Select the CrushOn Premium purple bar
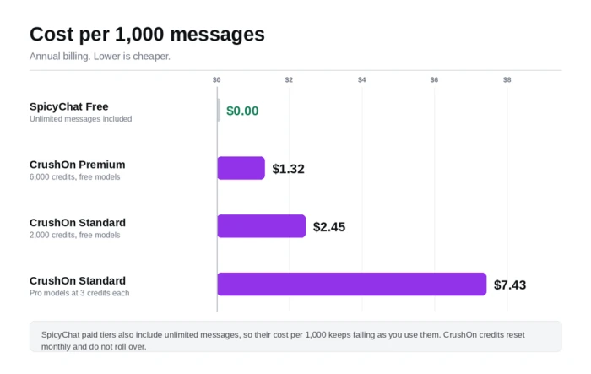Screen dimensions: 591x374 pyautogui.click(x=241, y=168)
